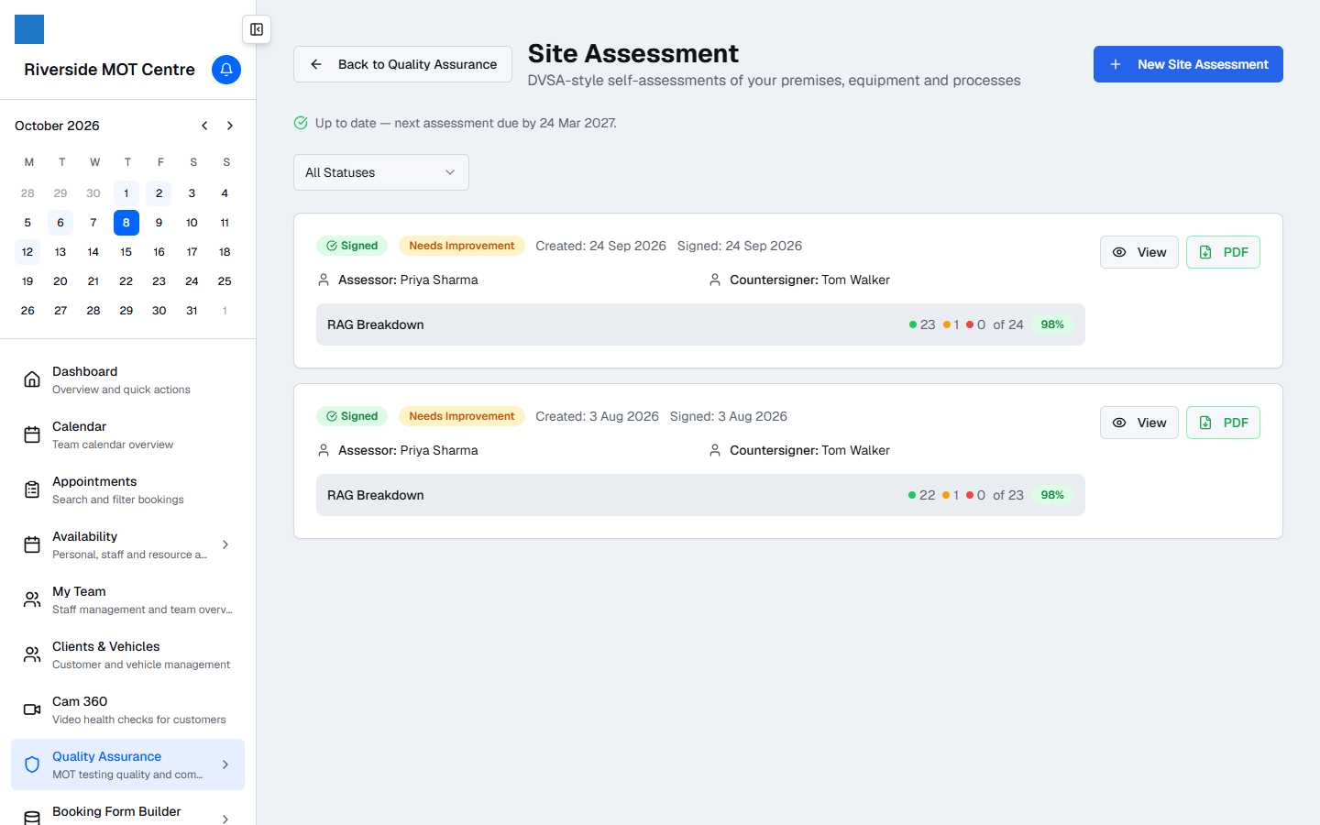Image resolution: width=1320 pixels, height=825 pixels.
Task: Click Countersigner Tom Walker on 3 Aug assessment
Action: [809, 450]
